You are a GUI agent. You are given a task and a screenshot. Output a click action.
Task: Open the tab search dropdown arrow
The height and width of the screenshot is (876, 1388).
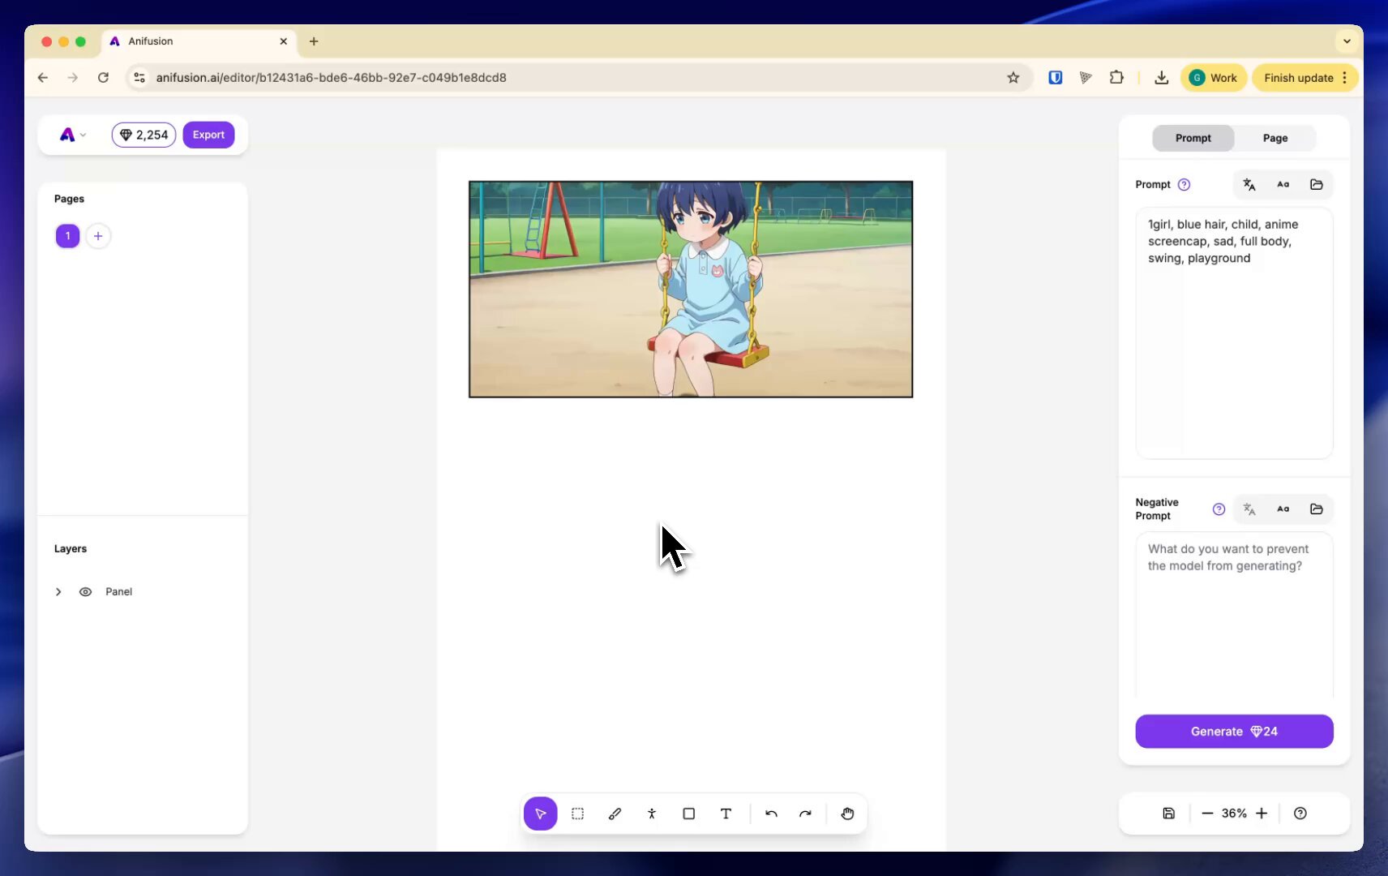[x=1347, y=41]
